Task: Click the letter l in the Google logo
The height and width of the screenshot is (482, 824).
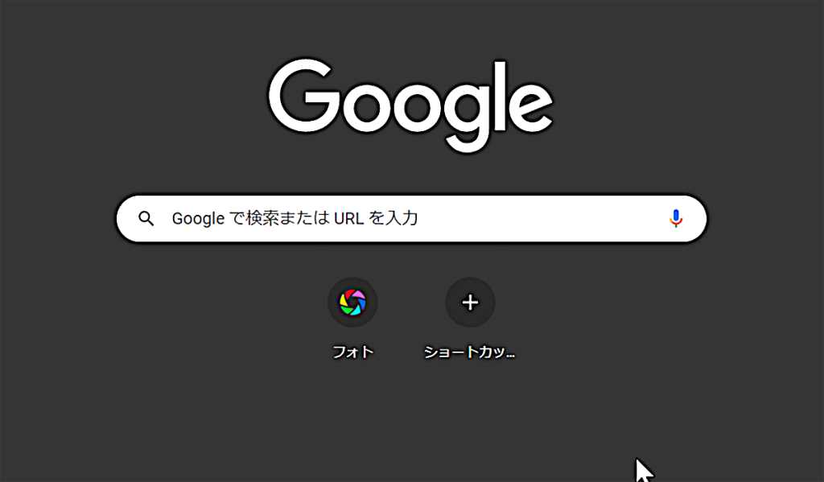Action: (x=500, y=97)
